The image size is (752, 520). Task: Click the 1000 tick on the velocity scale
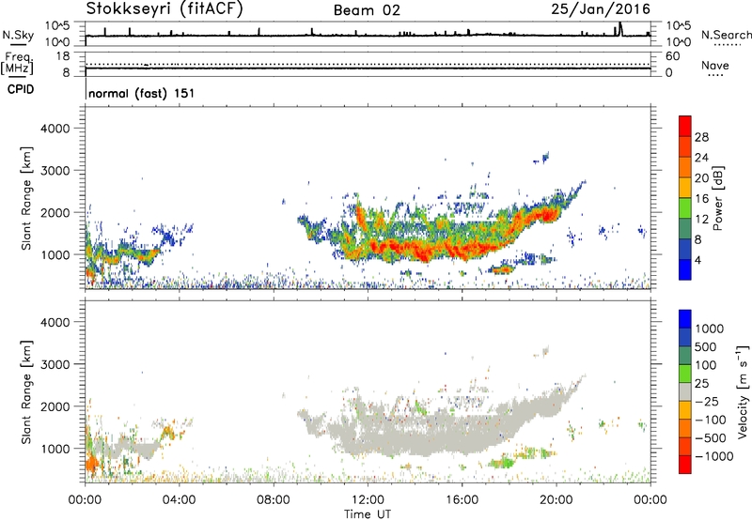pos(710,329)
